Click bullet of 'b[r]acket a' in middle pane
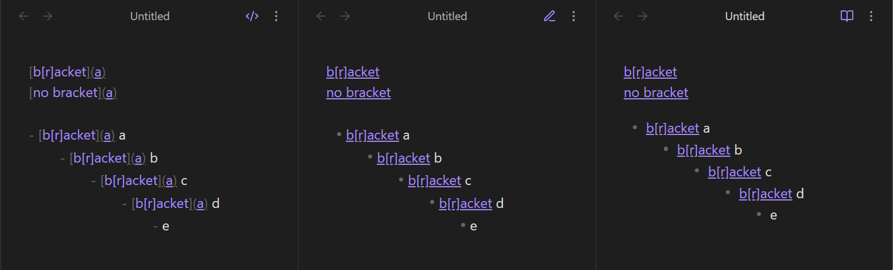Image resolution: width=893 pixels, height=270 pixels. [x=339, y=135]
